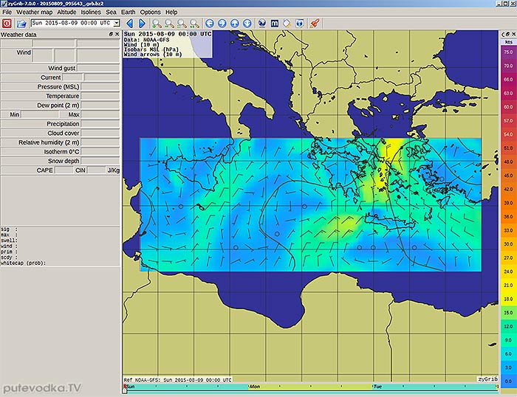
Task: Click the globe download GRIB icon
Action: tap(262, 24)
